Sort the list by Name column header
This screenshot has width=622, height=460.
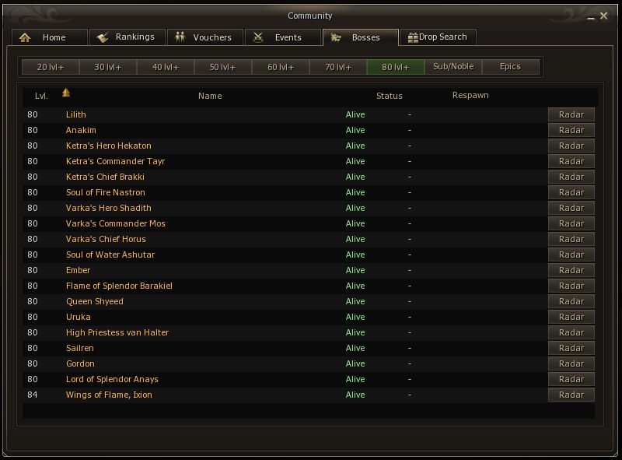pos(210,96)
